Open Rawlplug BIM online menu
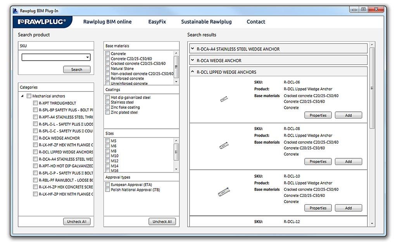Viewport: 397px width, 245px height. (107, 22)
